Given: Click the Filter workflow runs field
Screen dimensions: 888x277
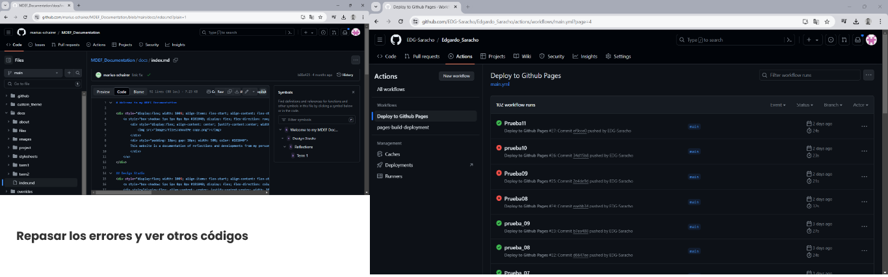Looking at the screenshot, I should point(810,75).
